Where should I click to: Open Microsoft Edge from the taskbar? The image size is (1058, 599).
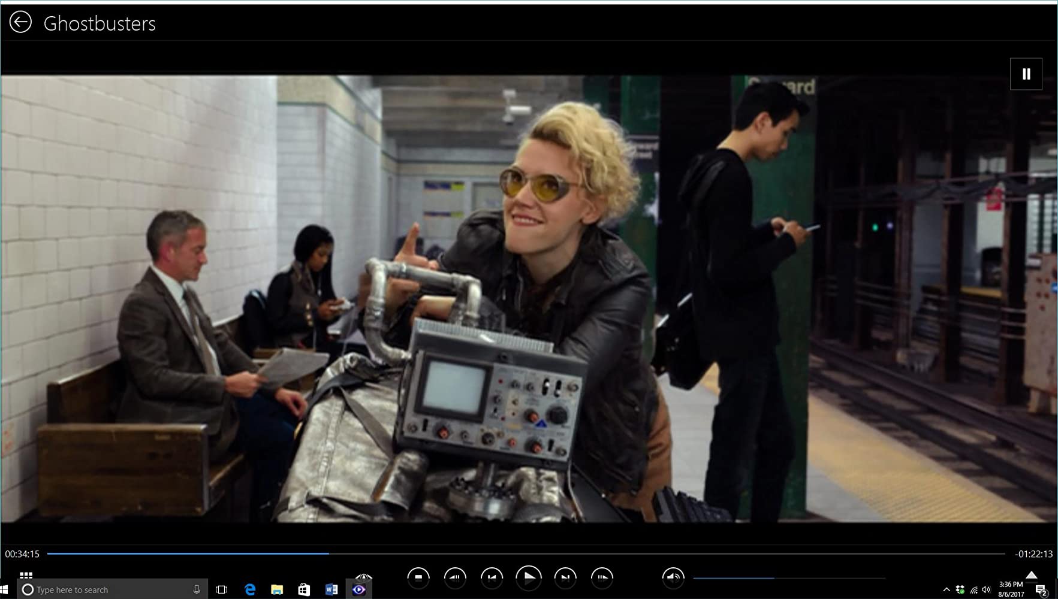(250, 590)
